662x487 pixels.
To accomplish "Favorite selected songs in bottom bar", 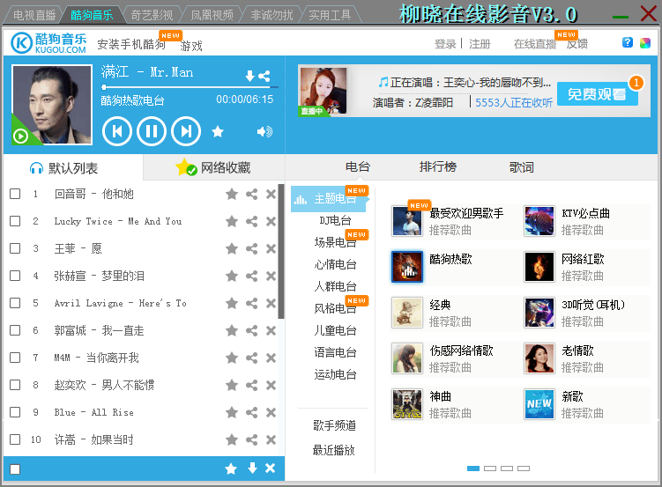I will pos(231,469).
